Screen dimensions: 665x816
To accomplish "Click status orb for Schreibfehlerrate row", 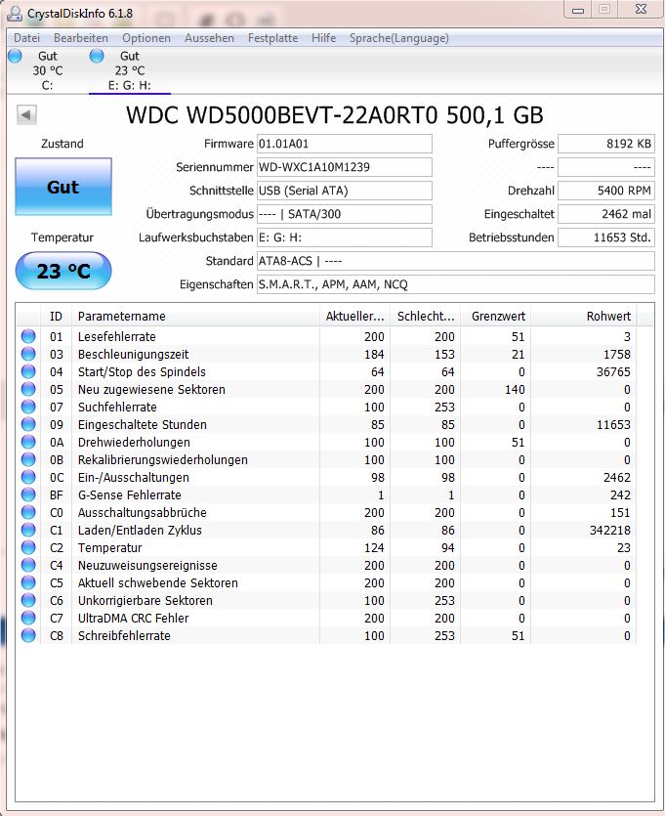I will pos(28,635).
